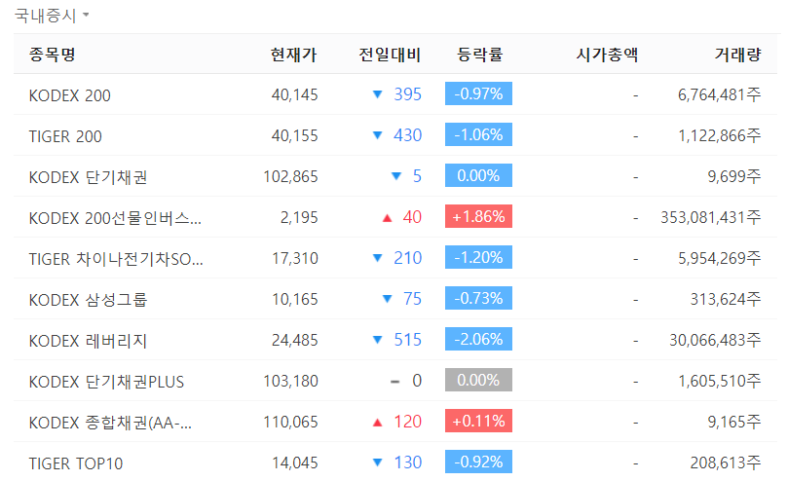The width and height of the screenshot is (788, 481).
Task: Click the -0.73% badge
Action: (x=478, y=298)
